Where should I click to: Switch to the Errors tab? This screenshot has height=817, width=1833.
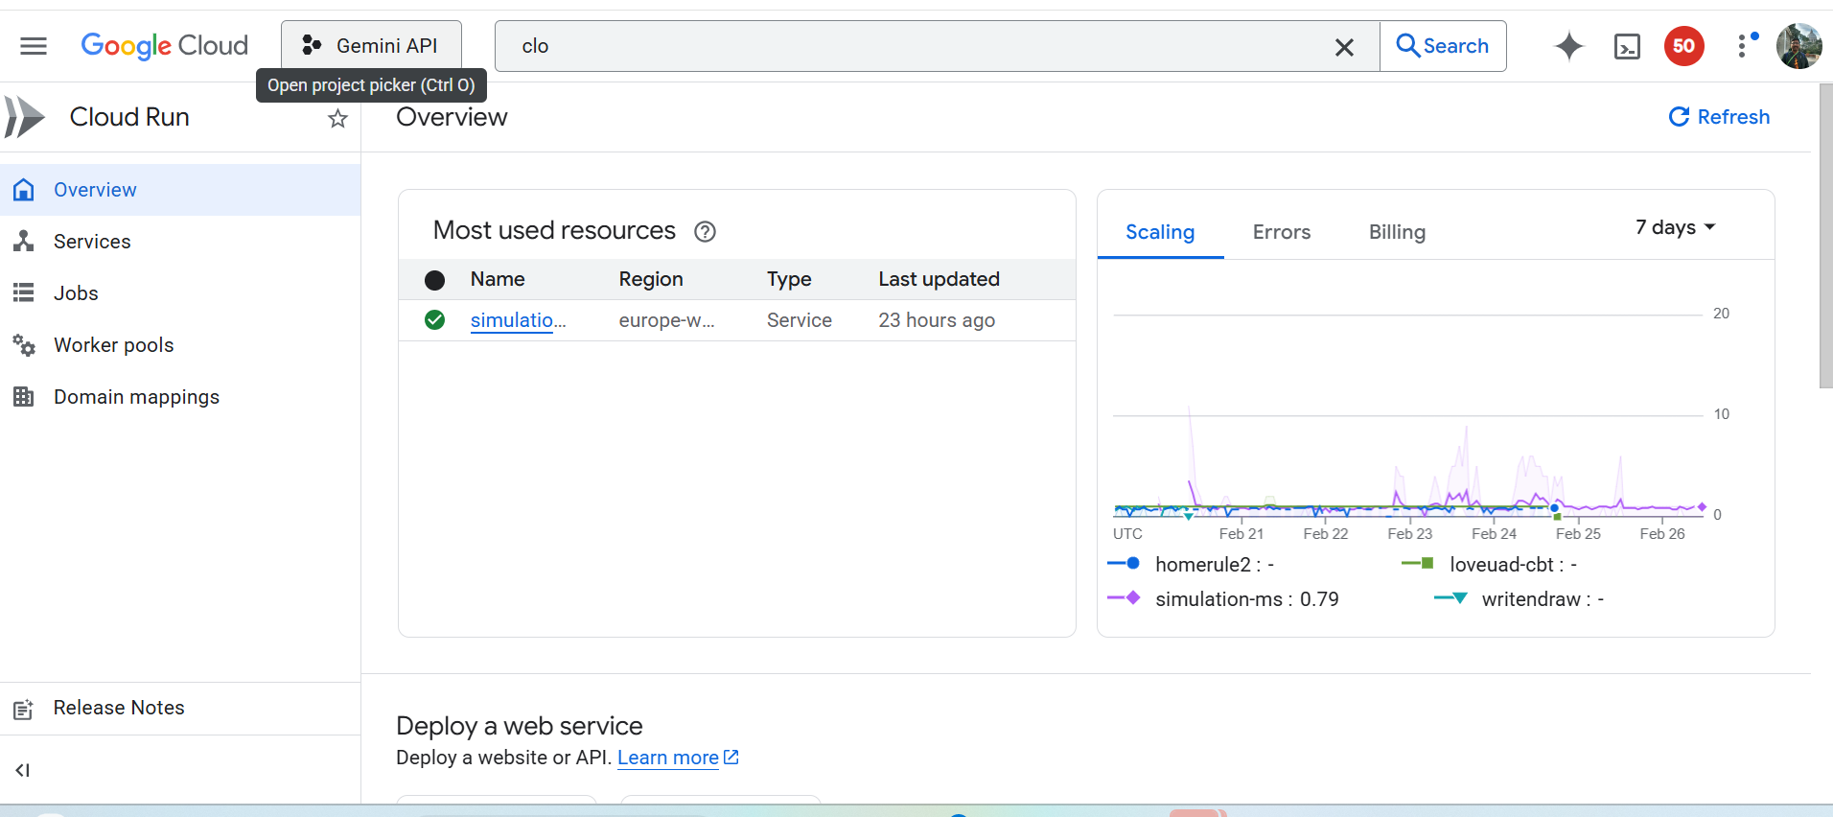click(1282, 232)
